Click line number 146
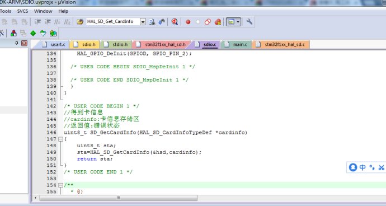The image size is (386, 206). pos(51,133)
